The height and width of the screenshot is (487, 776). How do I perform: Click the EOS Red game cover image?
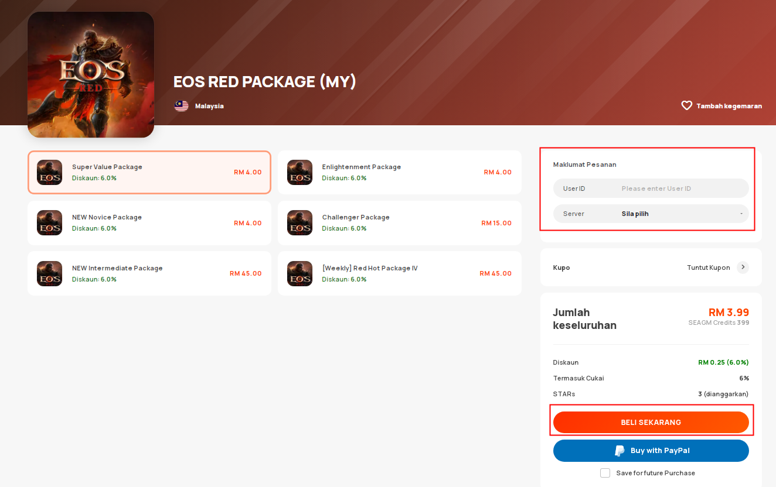coord(91,75)
